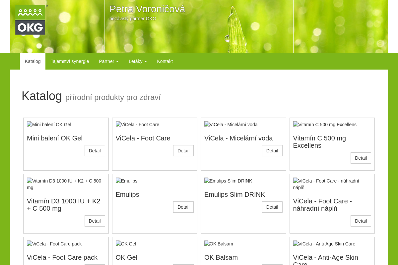Click the OK Gel product image
The height and width of the screenshot is (265, 398).
click(x=126, y=244)
